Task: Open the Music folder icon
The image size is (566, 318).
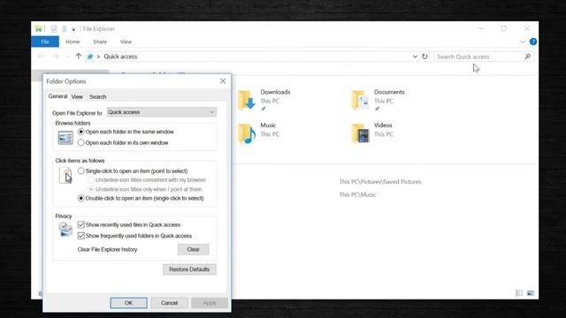Action: [x=246, y=133]
